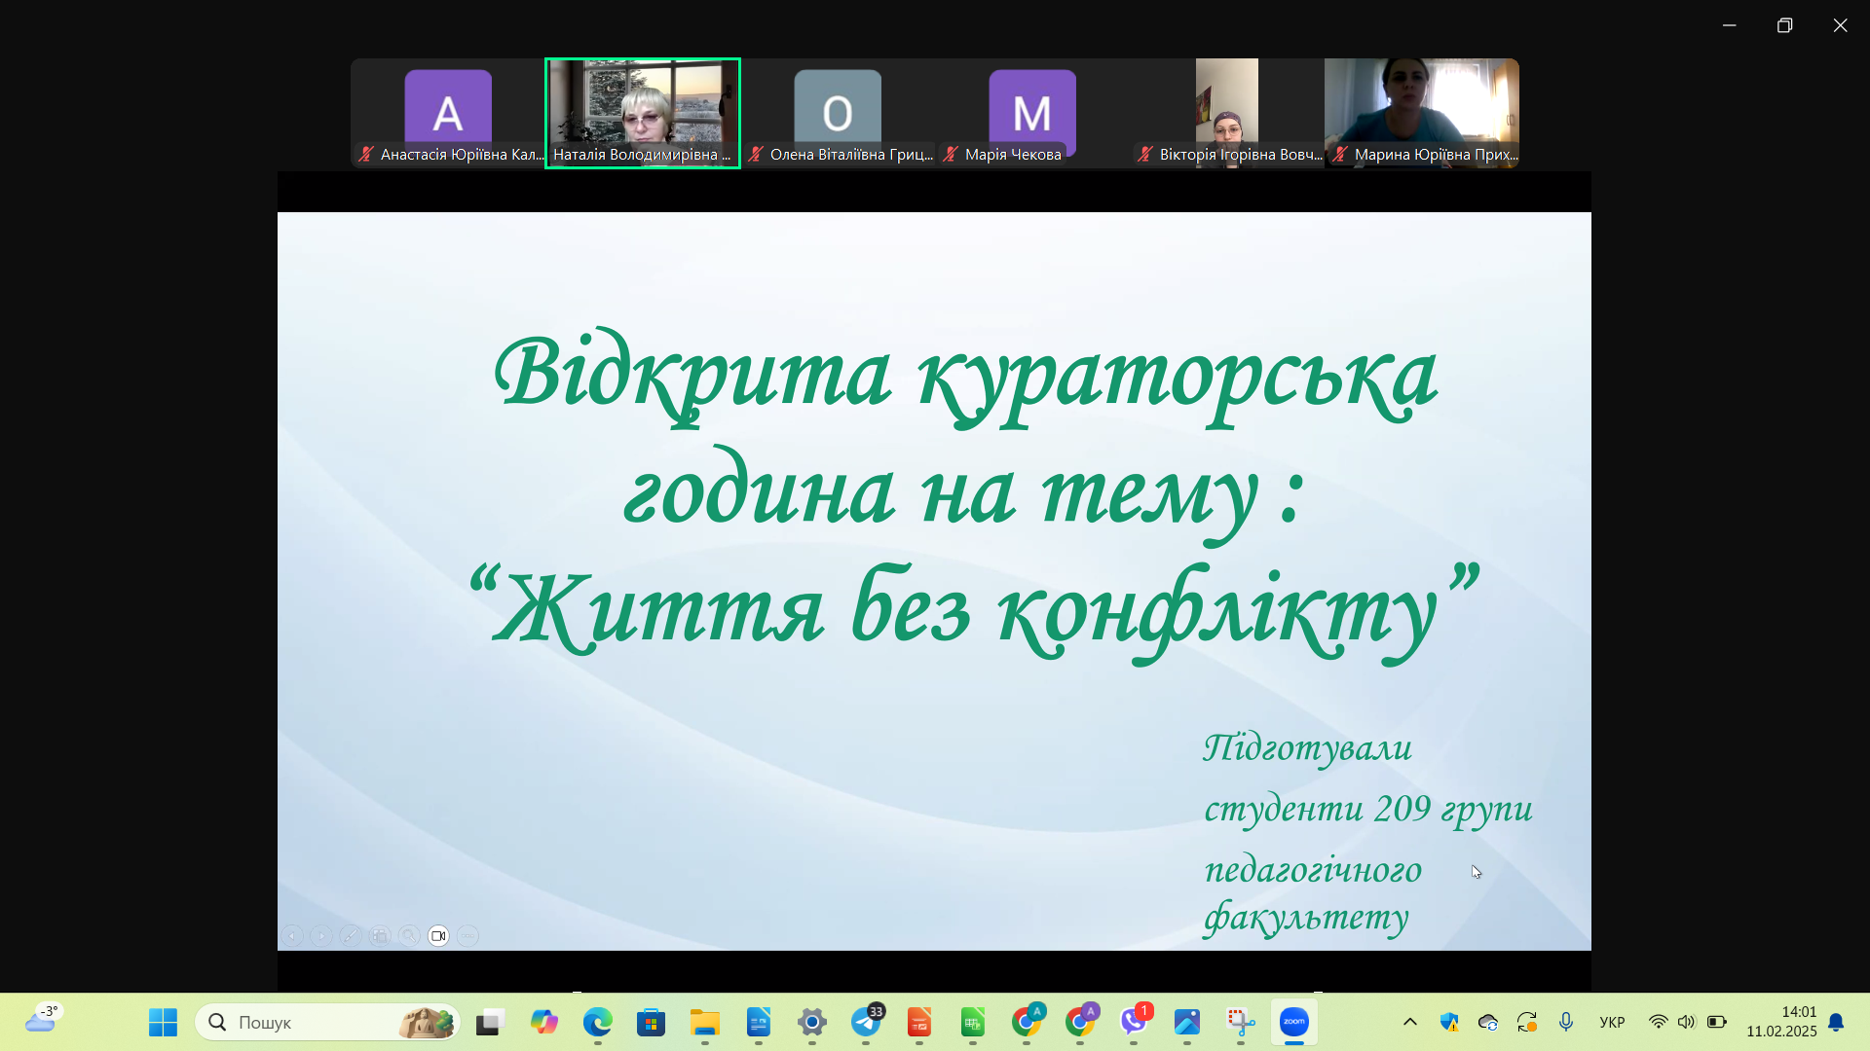Open Snipping Tool on the taskbar

pos(1240,1022)
